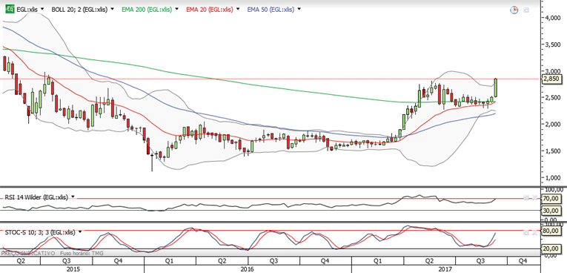Click the tall green latest candlestick
The image size is (567, 273).
496,88
